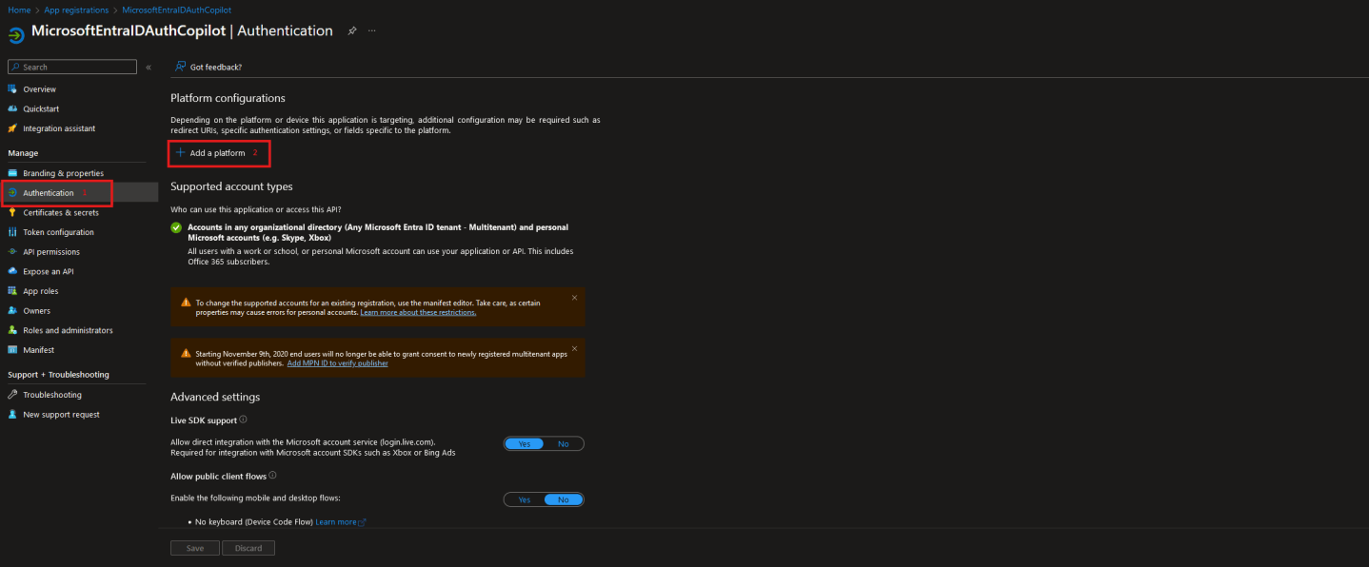Pin the Authentication page with the pin icon
This screenshot has width=1369, height=567.
pos(351,30)
